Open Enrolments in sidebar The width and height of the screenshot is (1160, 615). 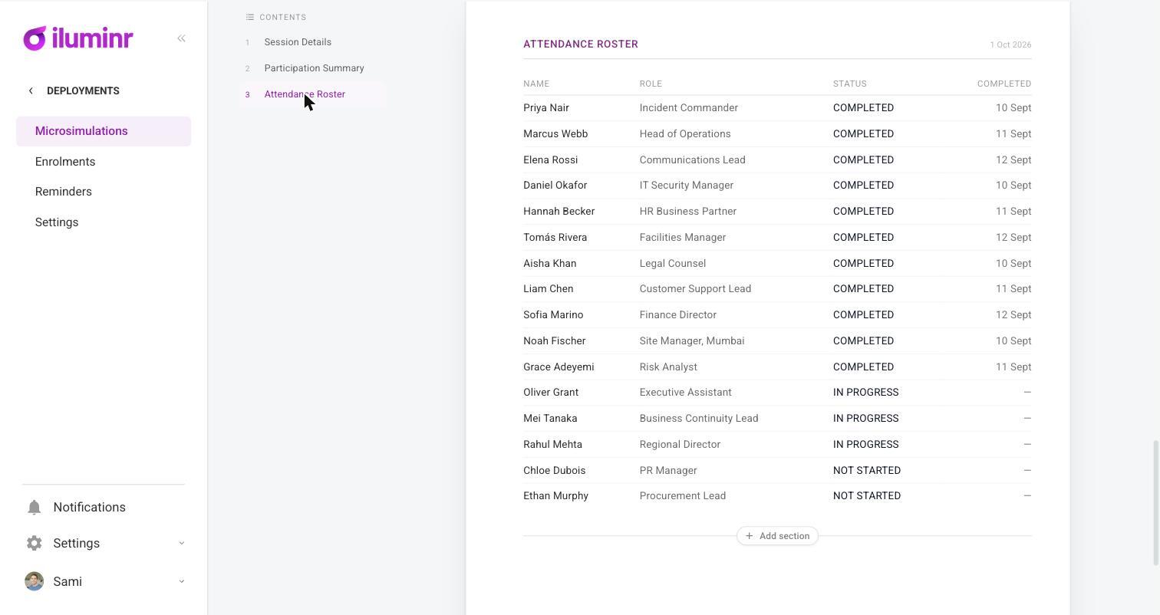[65, 162]
